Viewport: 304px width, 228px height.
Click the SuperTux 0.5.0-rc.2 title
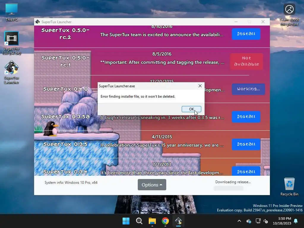coord(65,34)
